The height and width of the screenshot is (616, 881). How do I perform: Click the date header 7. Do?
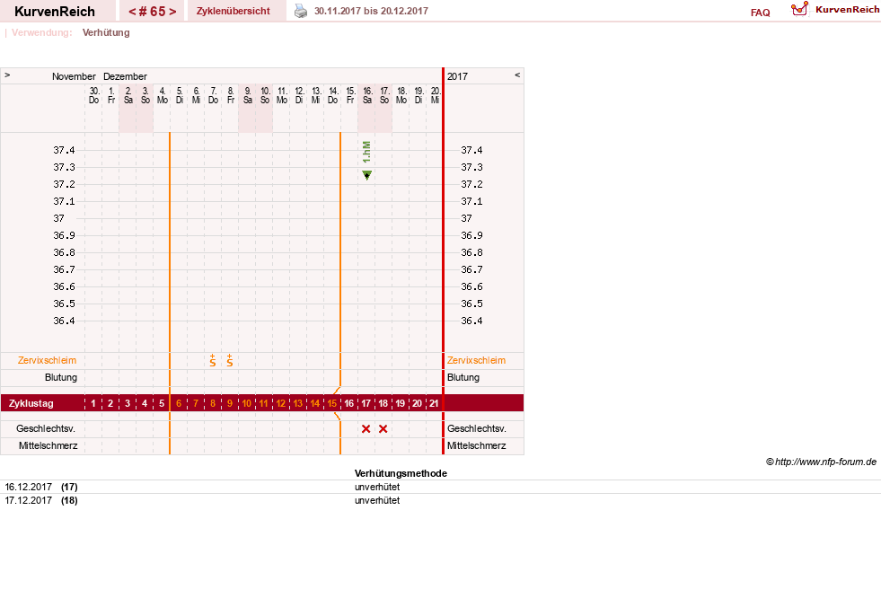click(213, 95)
